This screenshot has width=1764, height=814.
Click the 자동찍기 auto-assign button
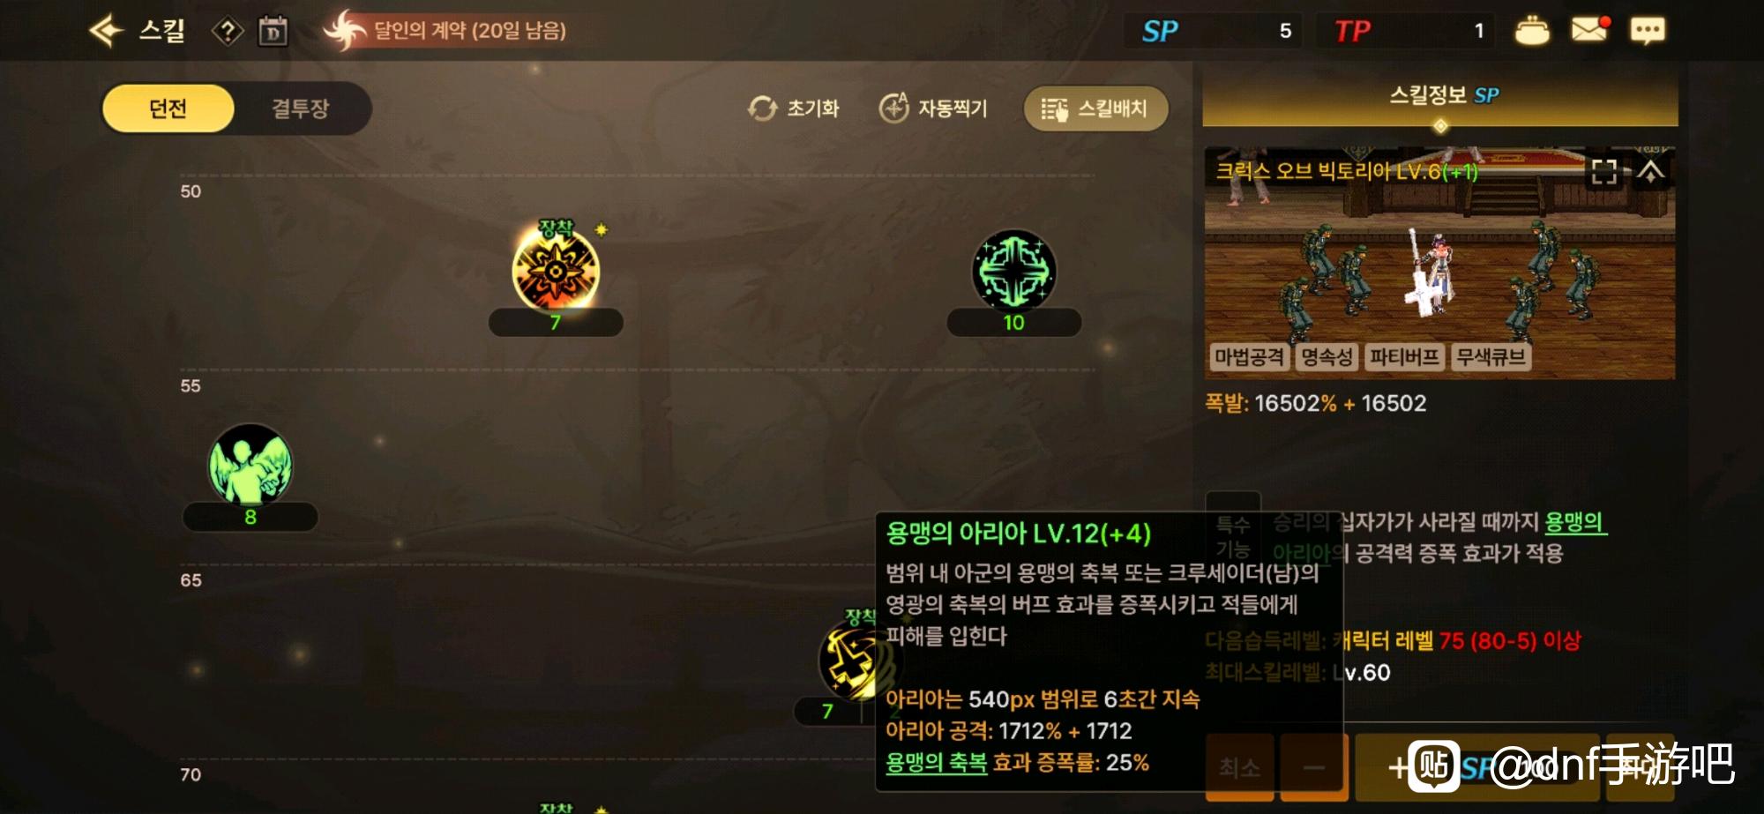[x=933, y=108]
